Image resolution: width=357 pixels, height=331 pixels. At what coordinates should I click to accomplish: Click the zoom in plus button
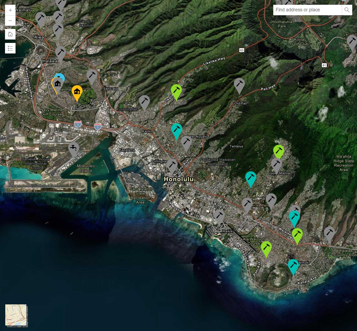coord(10,10)
